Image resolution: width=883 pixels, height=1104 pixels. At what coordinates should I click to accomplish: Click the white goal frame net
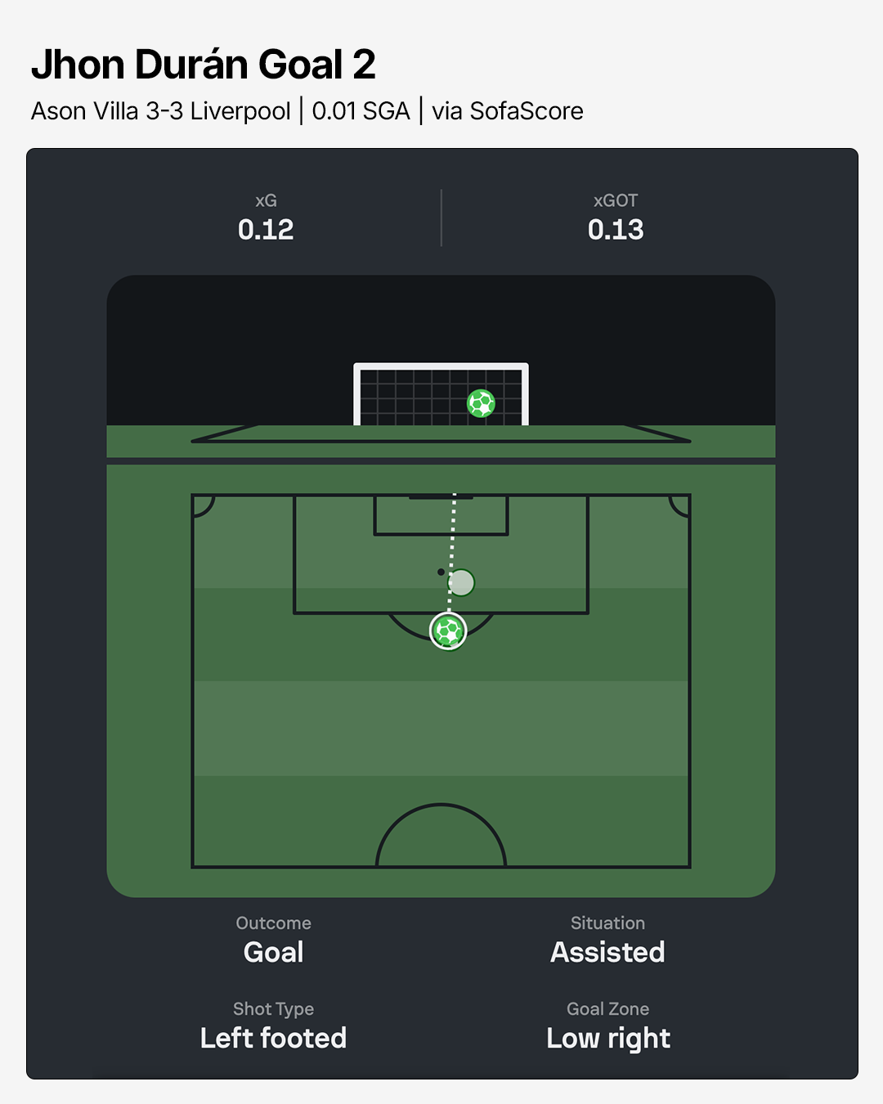click(x=441, y=394)
